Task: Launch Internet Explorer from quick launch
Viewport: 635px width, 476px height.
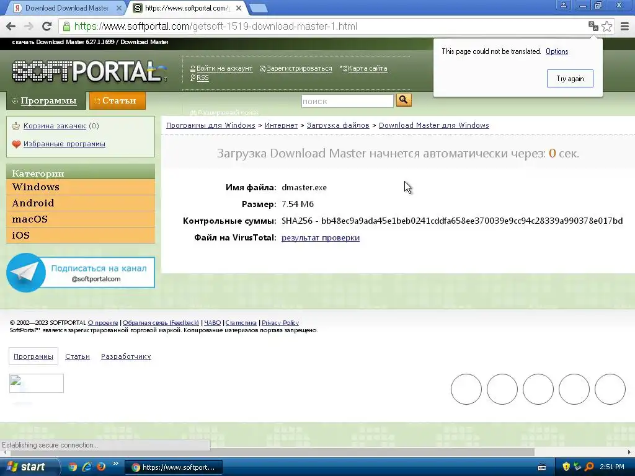Action: 87,467
